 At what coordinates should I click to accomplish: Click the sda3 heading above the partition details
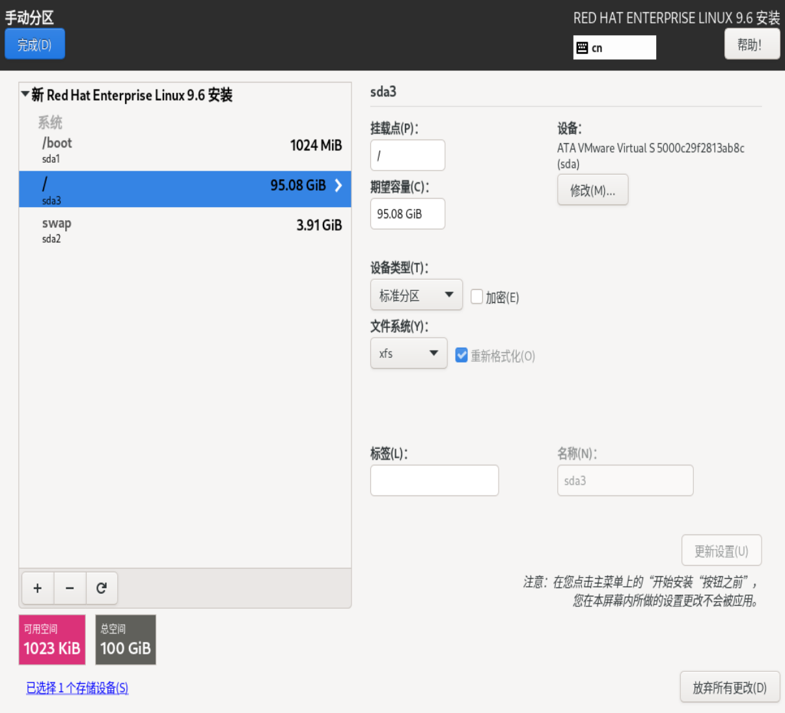(383, 92)
